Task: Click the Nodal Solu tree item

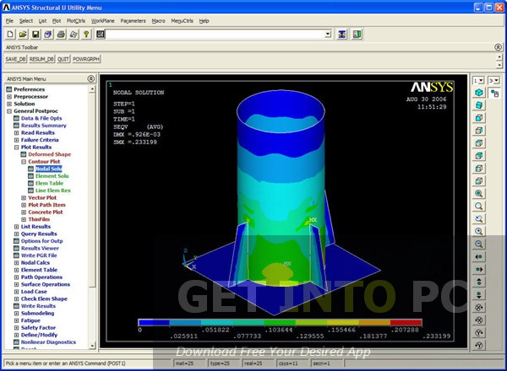Action: pos(48,169)
